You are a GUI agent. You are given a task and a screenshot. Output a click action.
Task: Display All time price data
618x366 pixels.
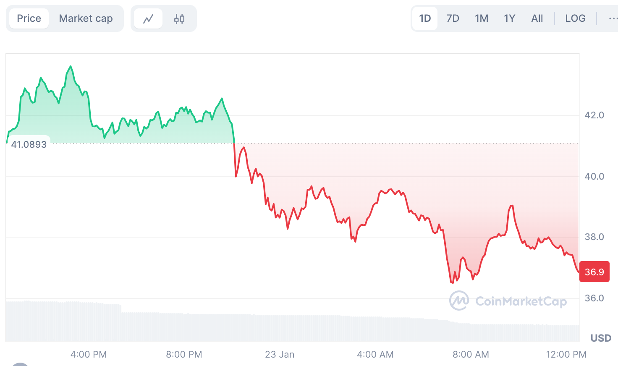point(537,18)
